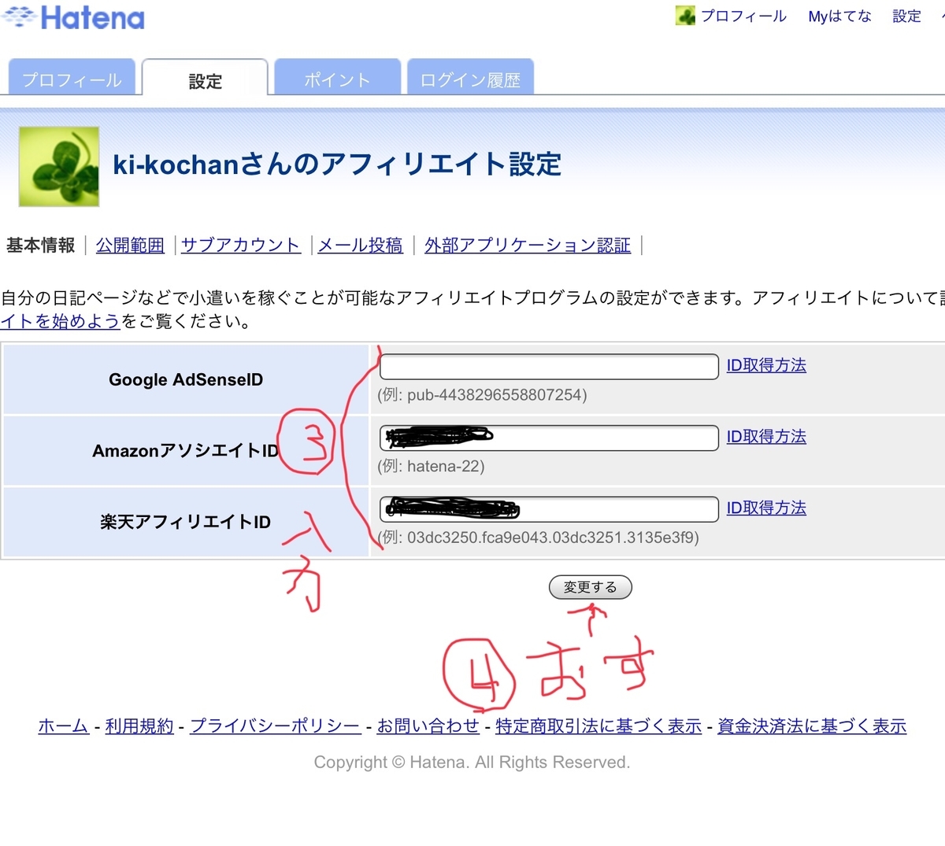Click the ki-kochanさんのアフィリエイト設定 heading
The height and width of the screenshot is (846, 945).
coord(337,164)
